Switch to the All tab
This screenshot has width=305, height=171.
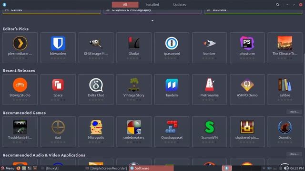125,5
